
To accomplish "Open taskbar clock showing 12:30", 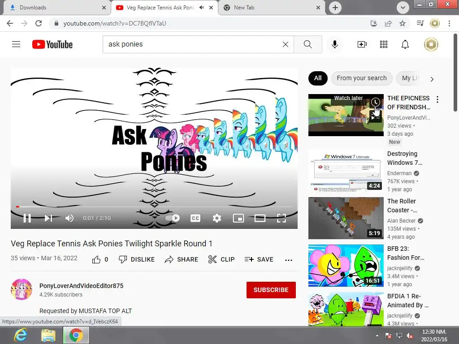I will (434, 335).
